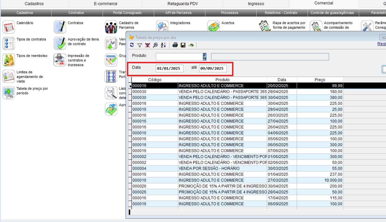386x222 pixels.
Task: Click the A-Z sort icon
Action: click(x=163, y=45)
